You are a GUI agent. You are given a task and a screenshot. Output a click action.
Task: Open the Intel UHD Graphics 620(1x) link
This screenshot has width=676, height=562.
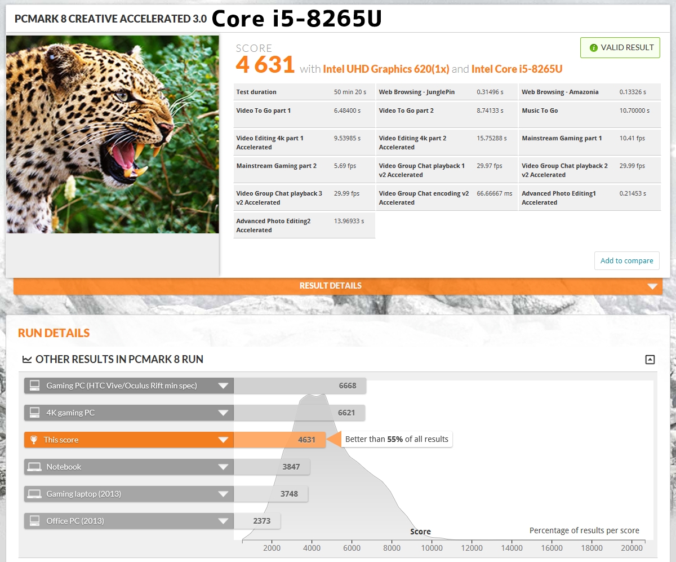point(386,69)
